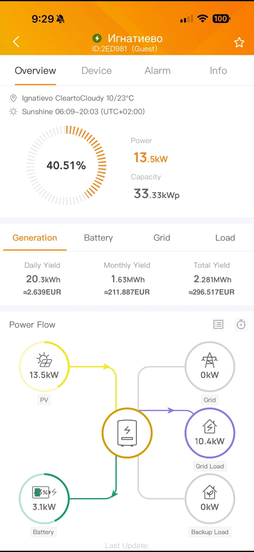The height and width of the screenshot is (552, 254).
Task: Open the power flow list view icon
Action: (218, 324)
